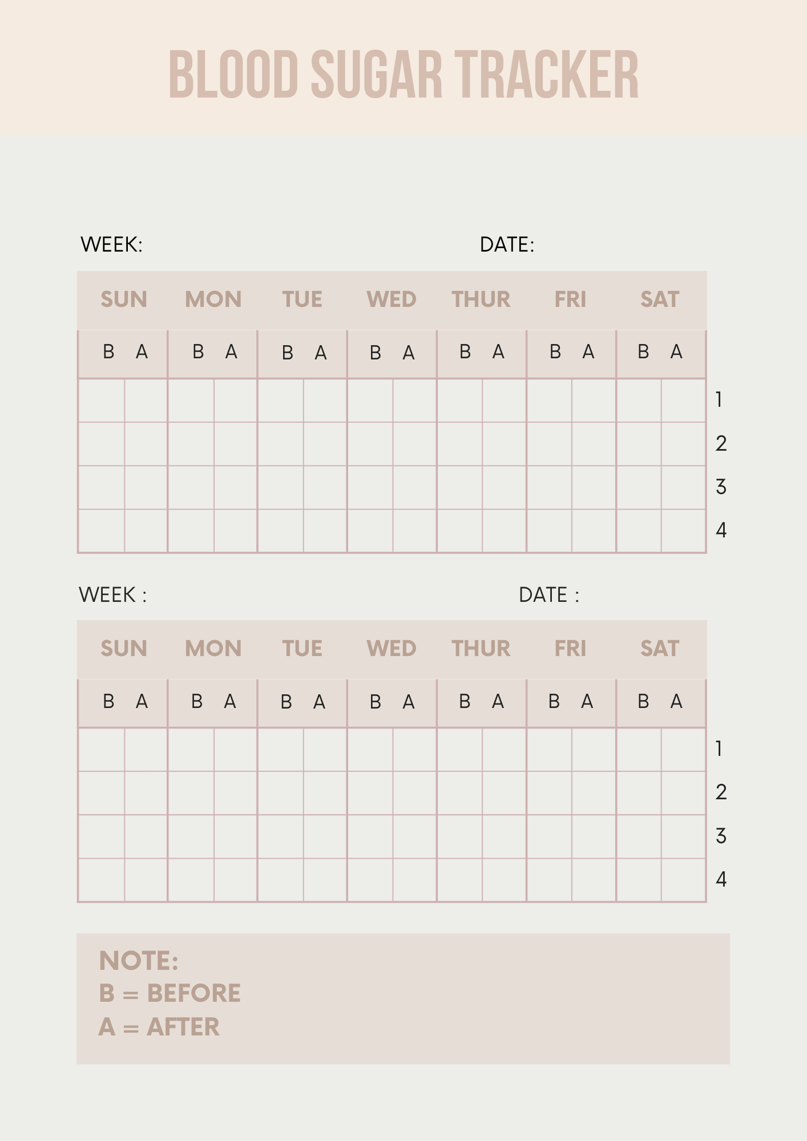Select the THUR header in the second table
Viewport: 807px width, 1141px height.
point(481,649)
